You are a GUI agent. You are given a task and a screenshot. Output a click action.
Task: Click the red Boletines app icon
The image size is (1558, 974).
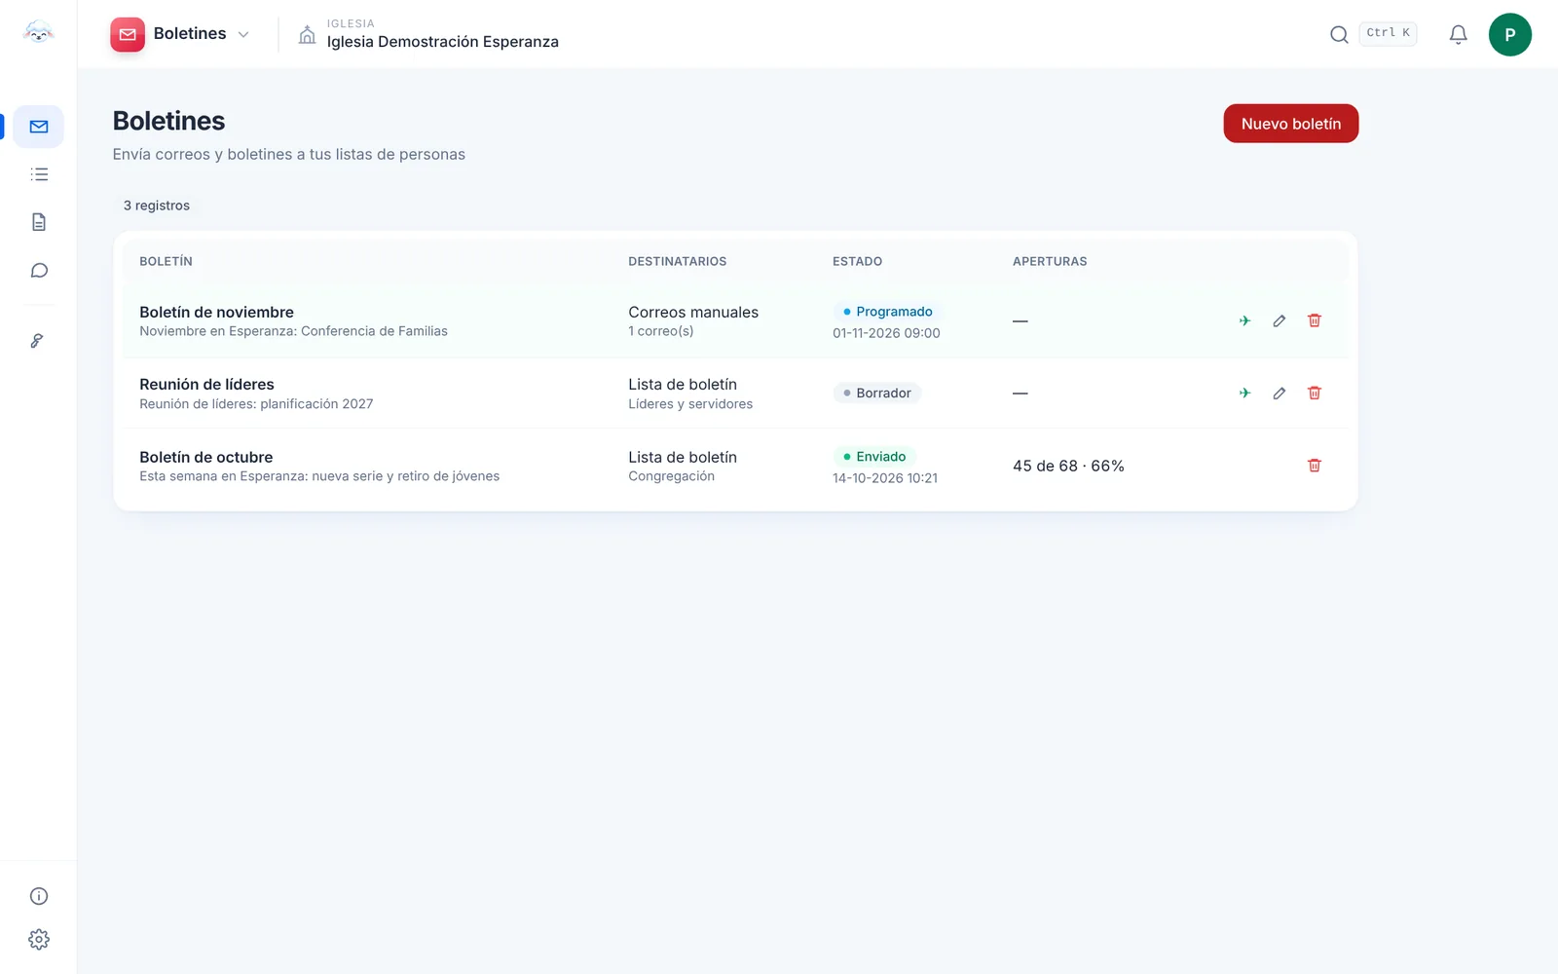coord(128,34)
